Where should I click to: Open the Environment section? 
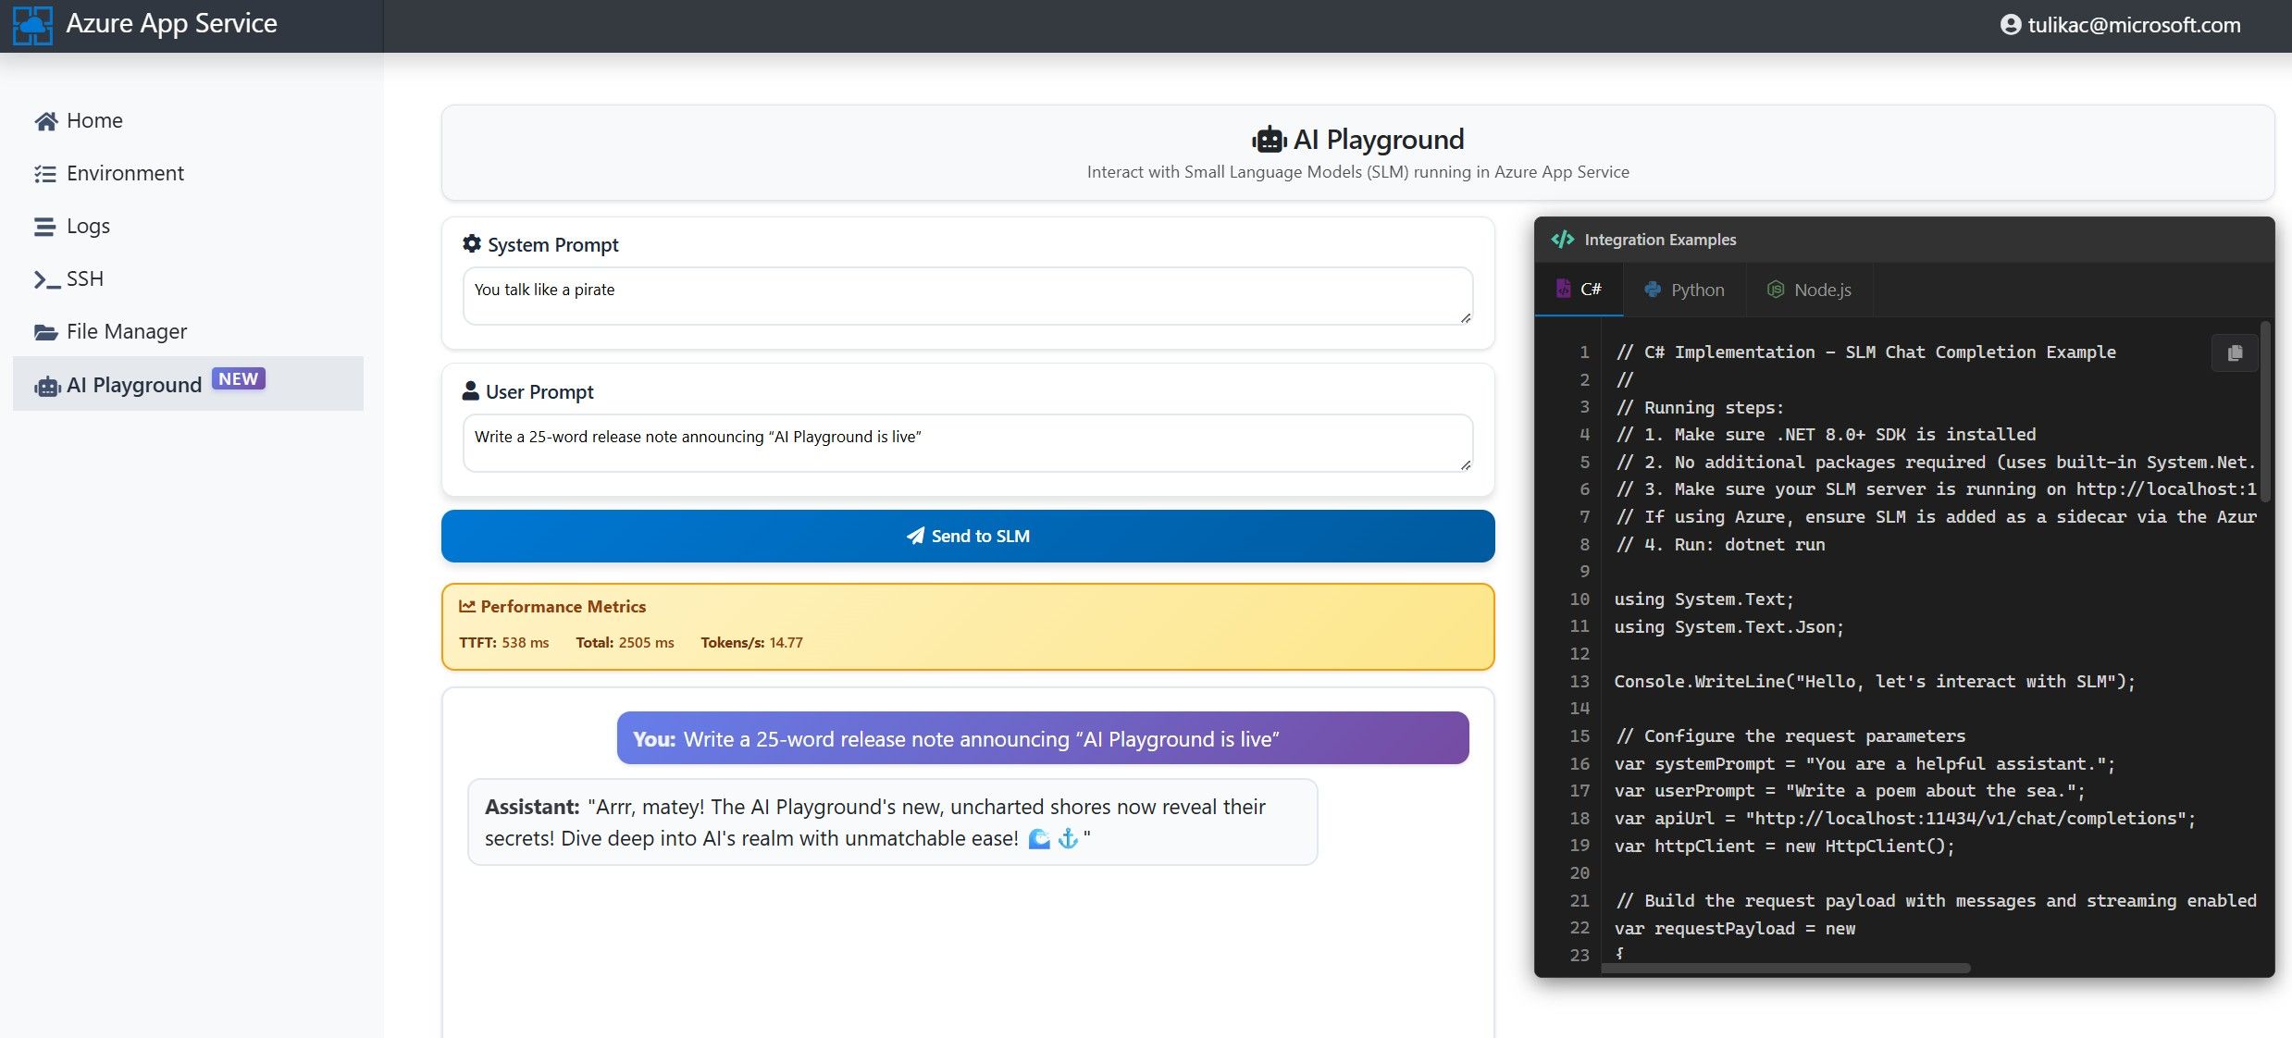(124, 173)
